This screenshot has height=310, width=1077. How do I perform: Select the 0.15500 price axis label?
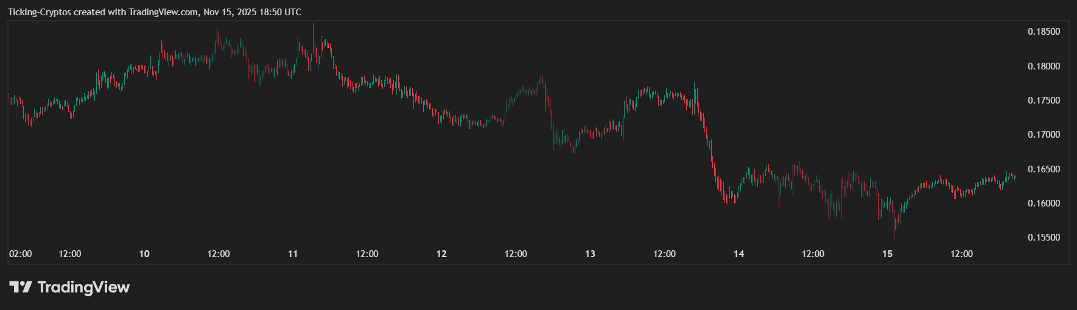click(1044, 238)
